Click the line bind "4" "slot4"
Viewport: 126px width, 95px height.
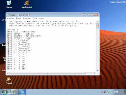[17, 61]
